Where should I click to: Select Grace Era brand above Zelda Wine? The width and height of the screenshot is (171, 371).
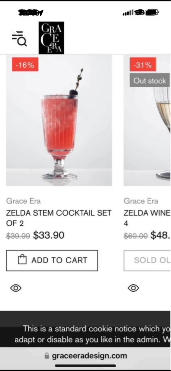click(141, 201)
